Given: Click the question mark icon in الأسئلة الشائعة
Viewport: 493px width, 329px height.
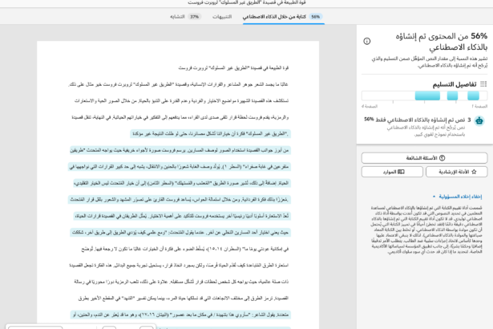Looking at the screenshot, I should click(442, 158).
